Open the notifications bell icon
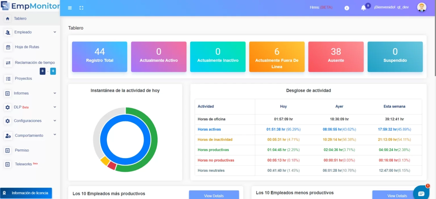 click(363, 8)
